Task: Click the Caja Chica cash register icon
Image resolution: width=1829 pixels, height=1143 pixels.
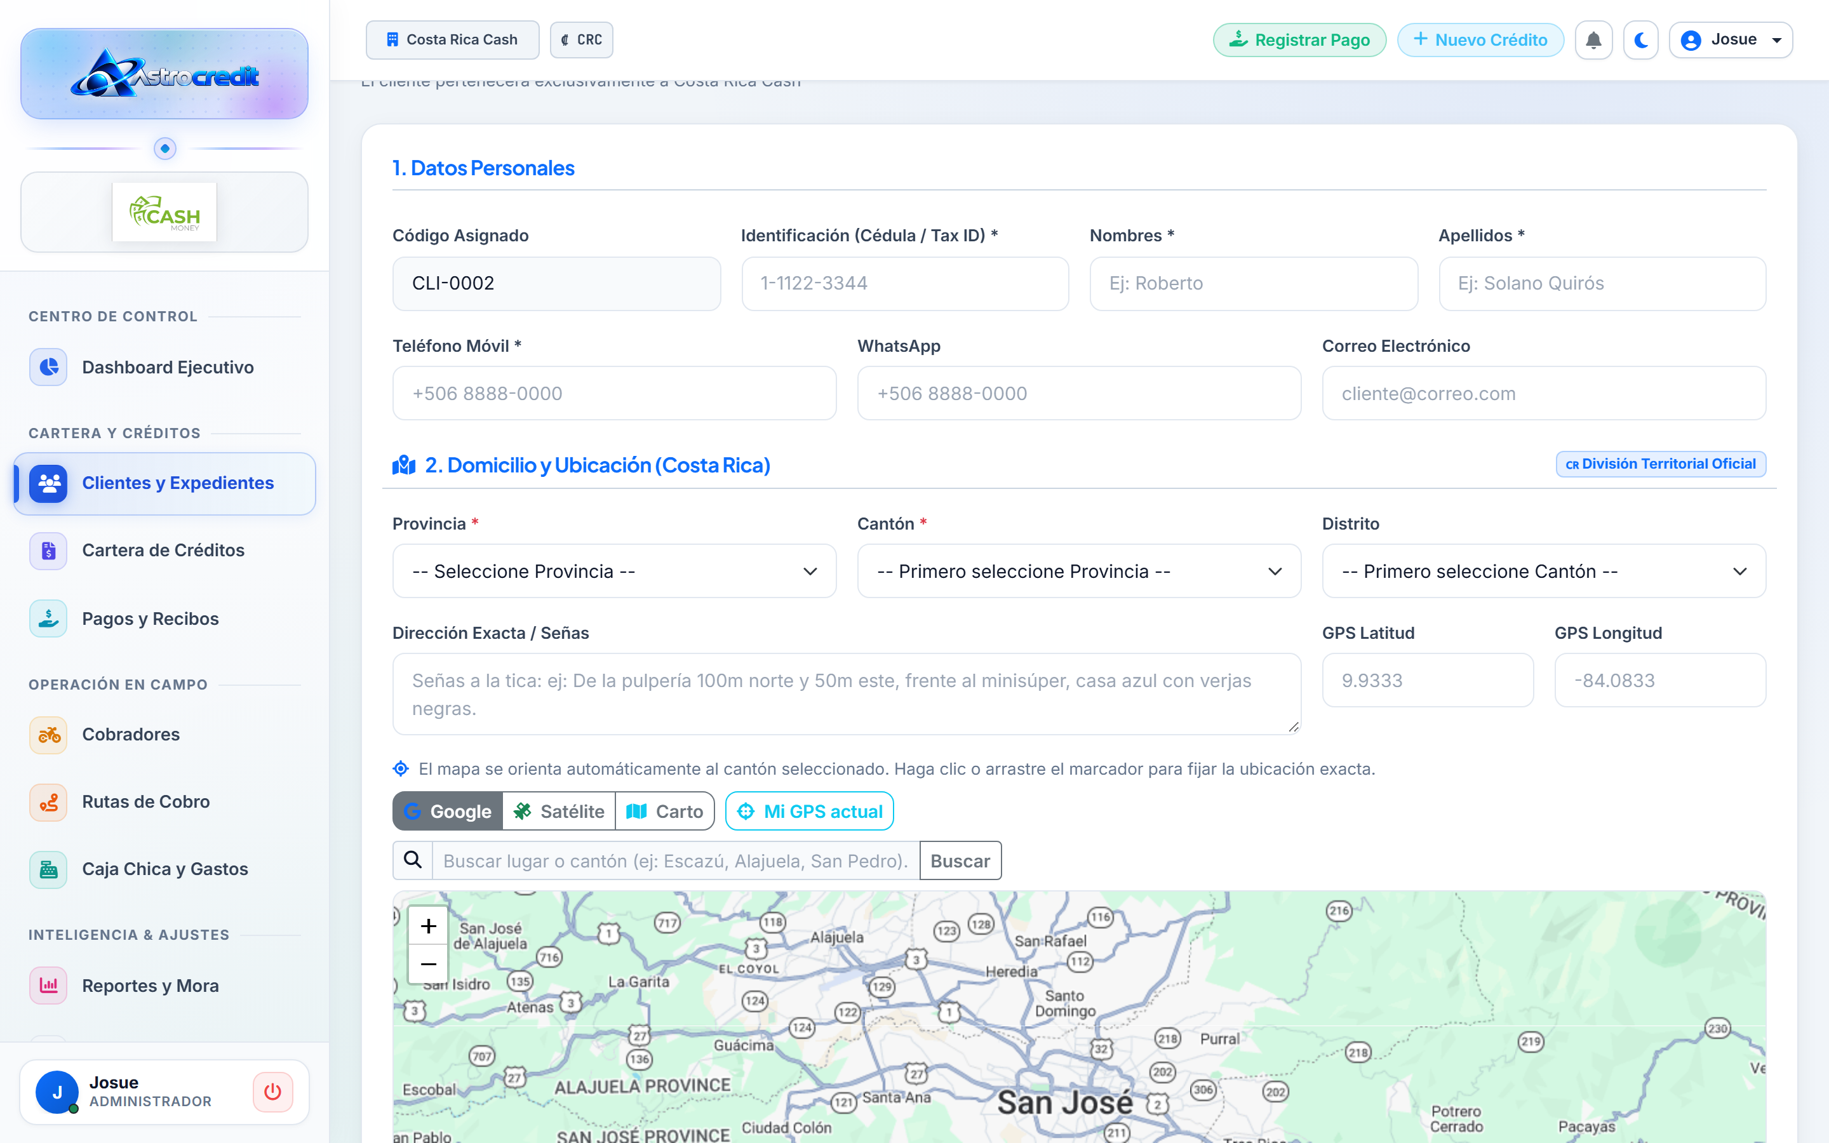Action: pyautogui.click(x=48, y=869)
